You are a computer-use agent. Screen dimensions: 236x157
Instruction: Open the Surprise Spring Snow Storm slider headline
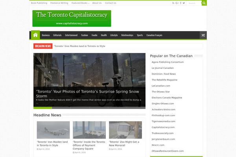87,94
